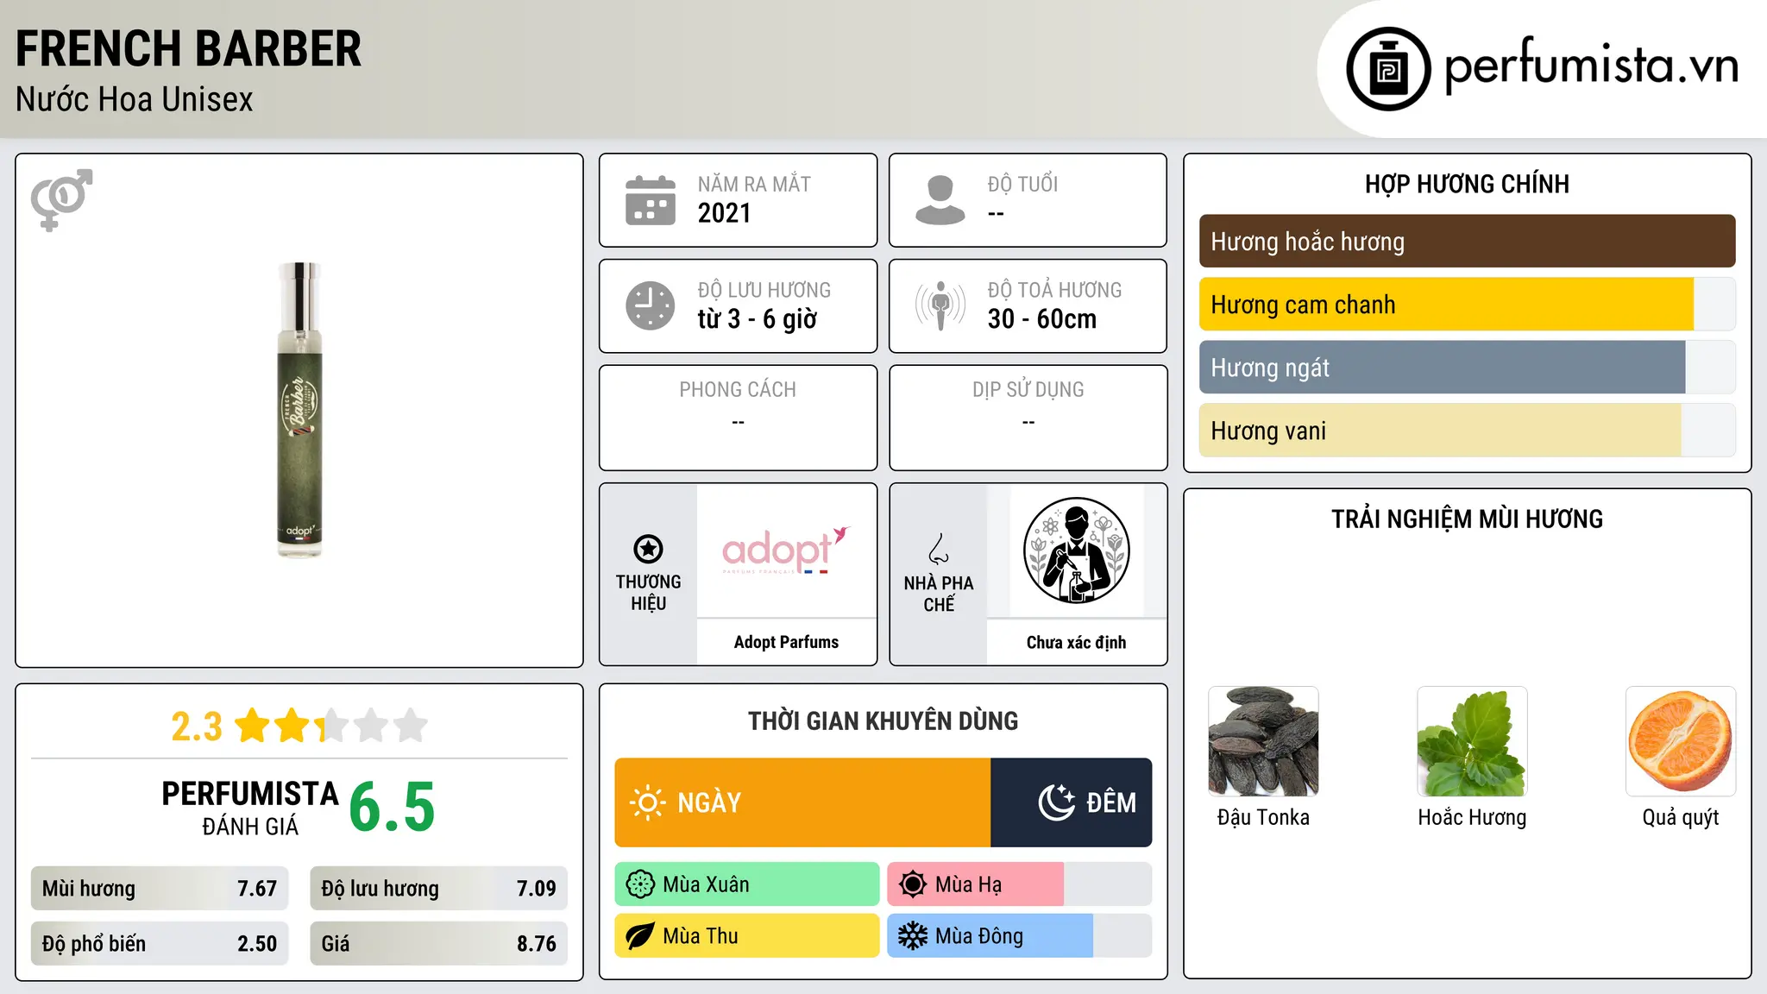Click the Đậu Tonka note label
The height and width of the screenshot is (994, 1767).
coord(1263,817)
